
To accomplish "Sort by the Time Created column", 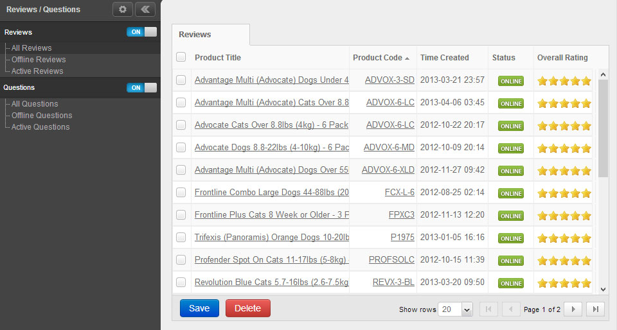I will (x=444, y=58).
